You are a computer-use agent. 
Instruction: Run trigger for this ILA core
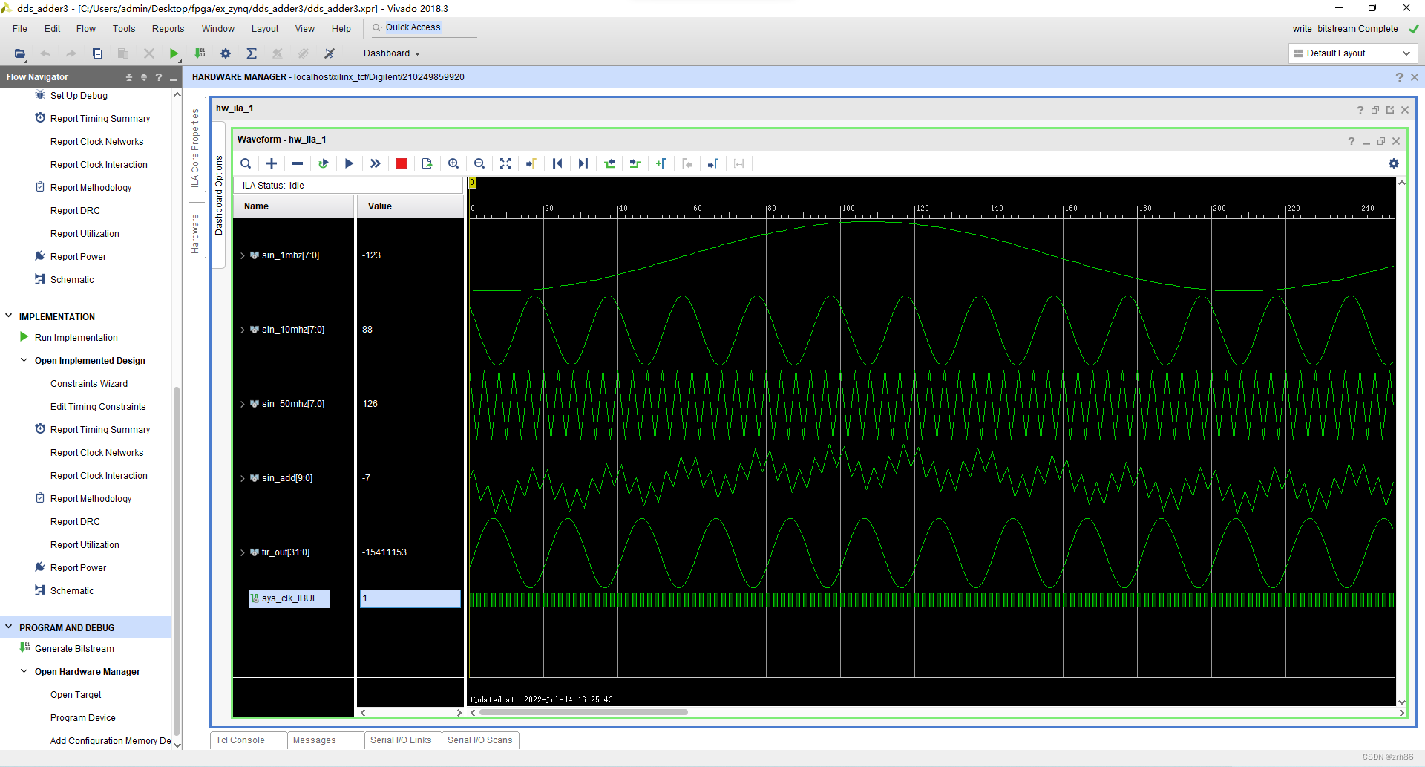350,163
